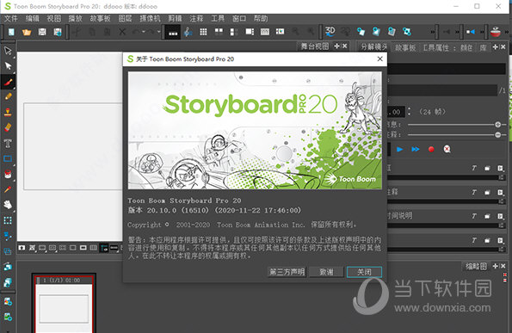
Task: Choose the outlined Select arrow tool
Action: click(8, 50)
